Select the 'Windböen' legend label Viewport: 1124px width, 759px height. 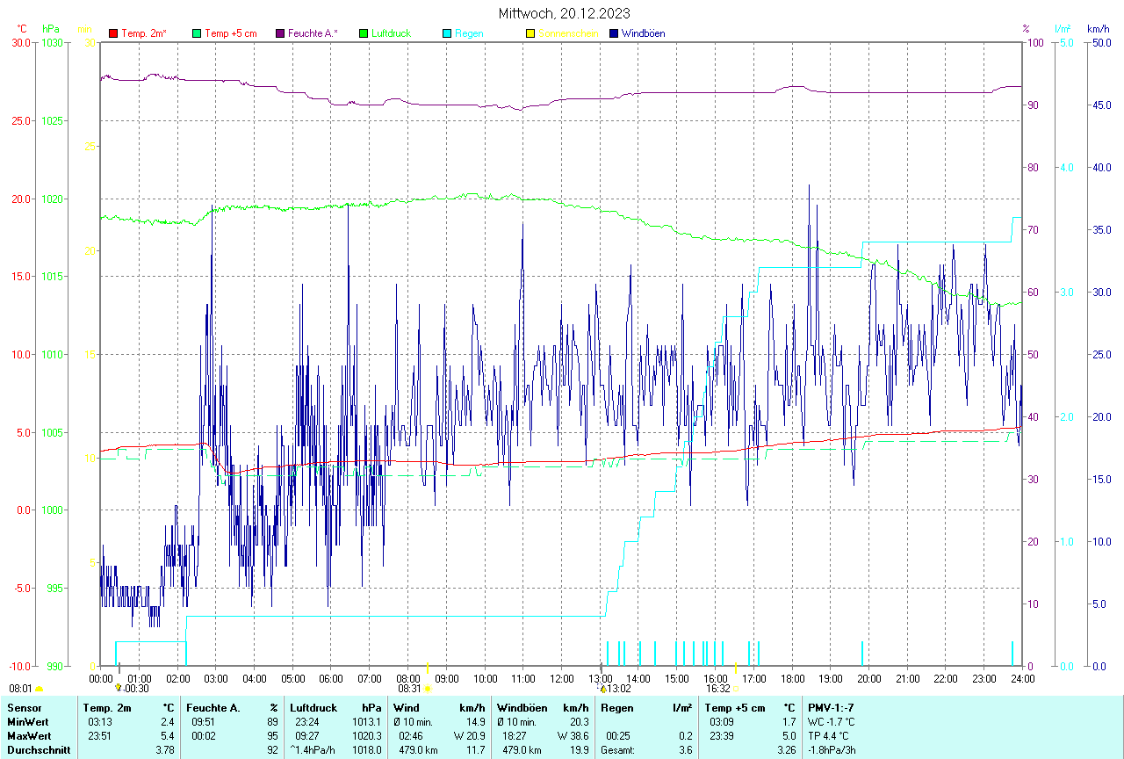(x=643, y=33)
